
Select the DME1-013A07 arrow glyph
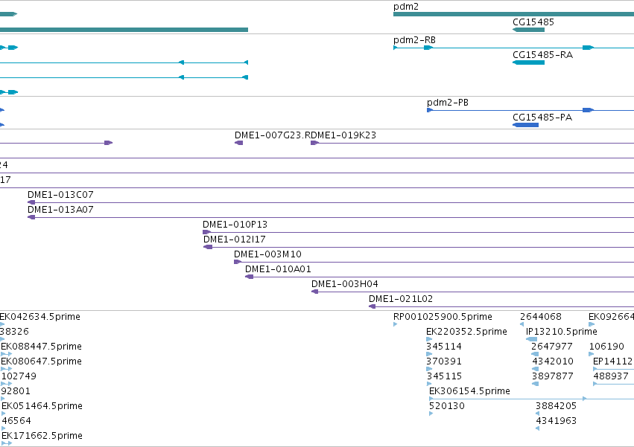pos(31,217)
